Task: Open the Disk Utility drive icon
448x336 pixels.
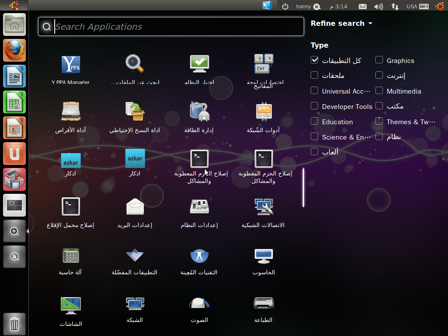Action: (70, 112)
